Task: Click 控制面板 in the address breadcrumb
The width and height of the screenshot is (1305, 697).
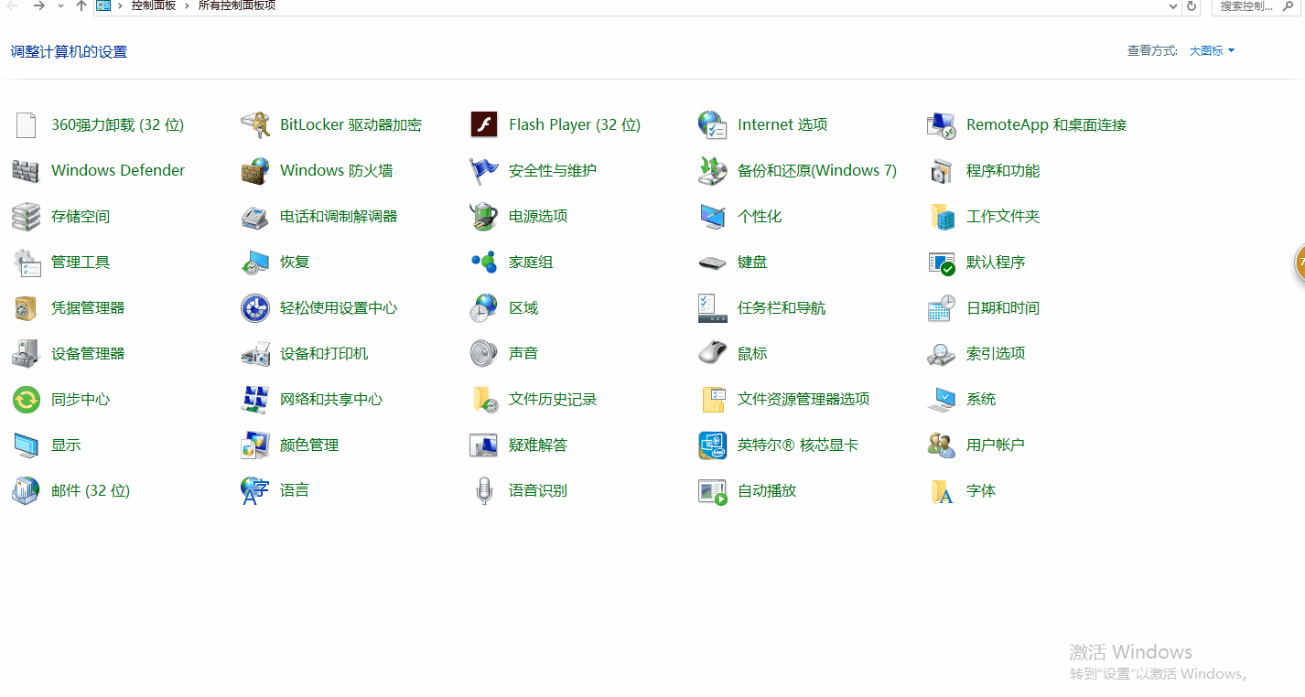Action: (153, 5)
